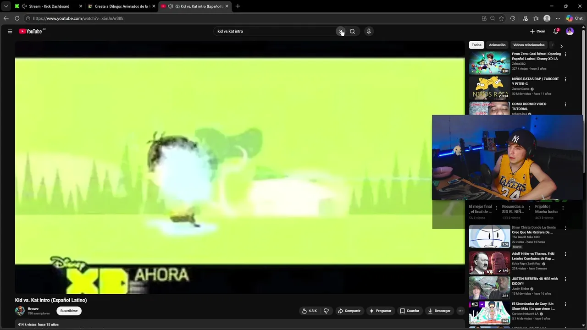Open the YouTube hamburger guide menu

(10, 31)
